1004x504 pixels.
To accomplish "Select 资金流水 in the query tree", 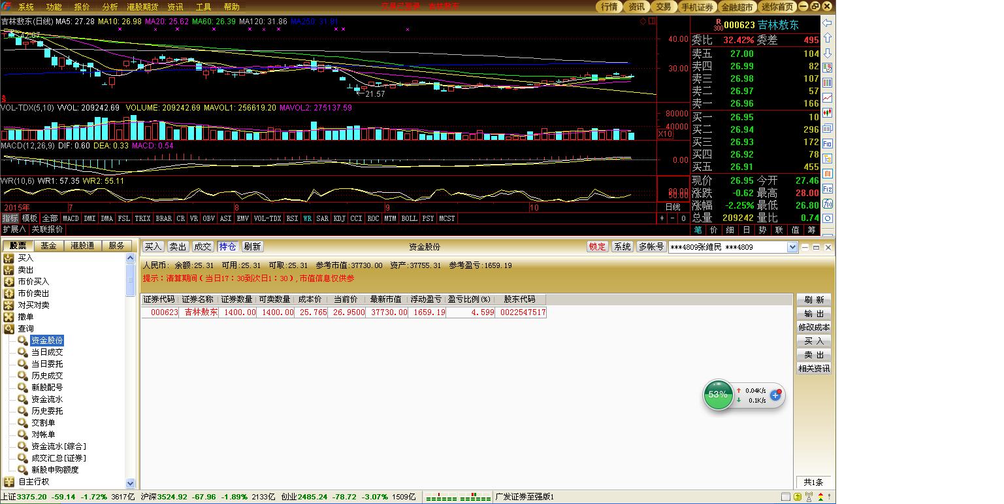I will [x=47, y=399].
